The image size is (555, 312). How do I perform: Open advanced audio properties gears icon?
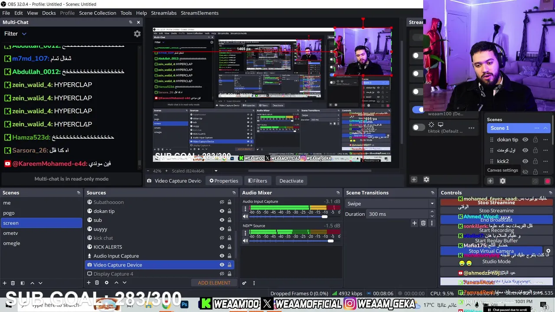[x=244, y=283]
